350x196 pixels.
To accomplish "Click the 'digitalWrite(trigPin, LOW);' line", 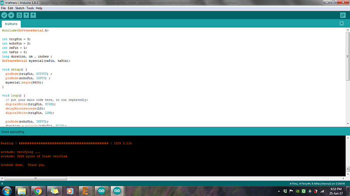I will coord(30,113).
